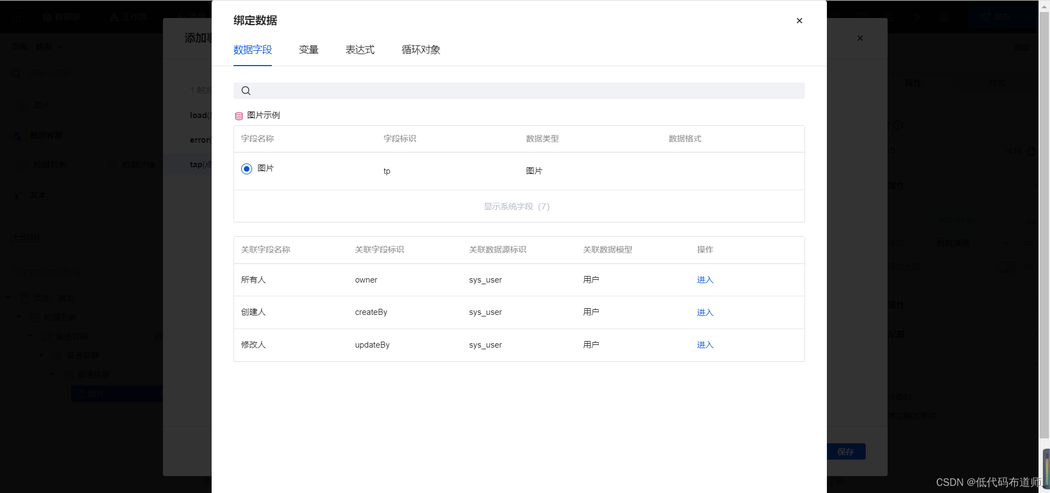1050x493 pixels.
Task: Click 进入 link for 创建人 row
Action: (x=705, y=313)
